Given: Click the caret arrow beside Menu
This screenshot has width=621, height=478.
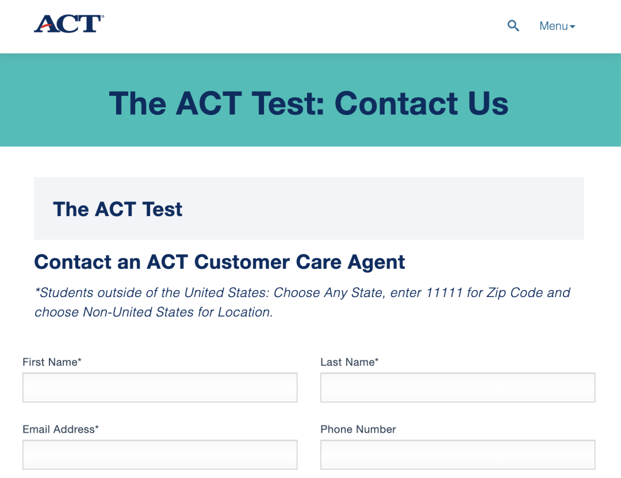Looking at the screenshot, I should [x=572, y=27].
